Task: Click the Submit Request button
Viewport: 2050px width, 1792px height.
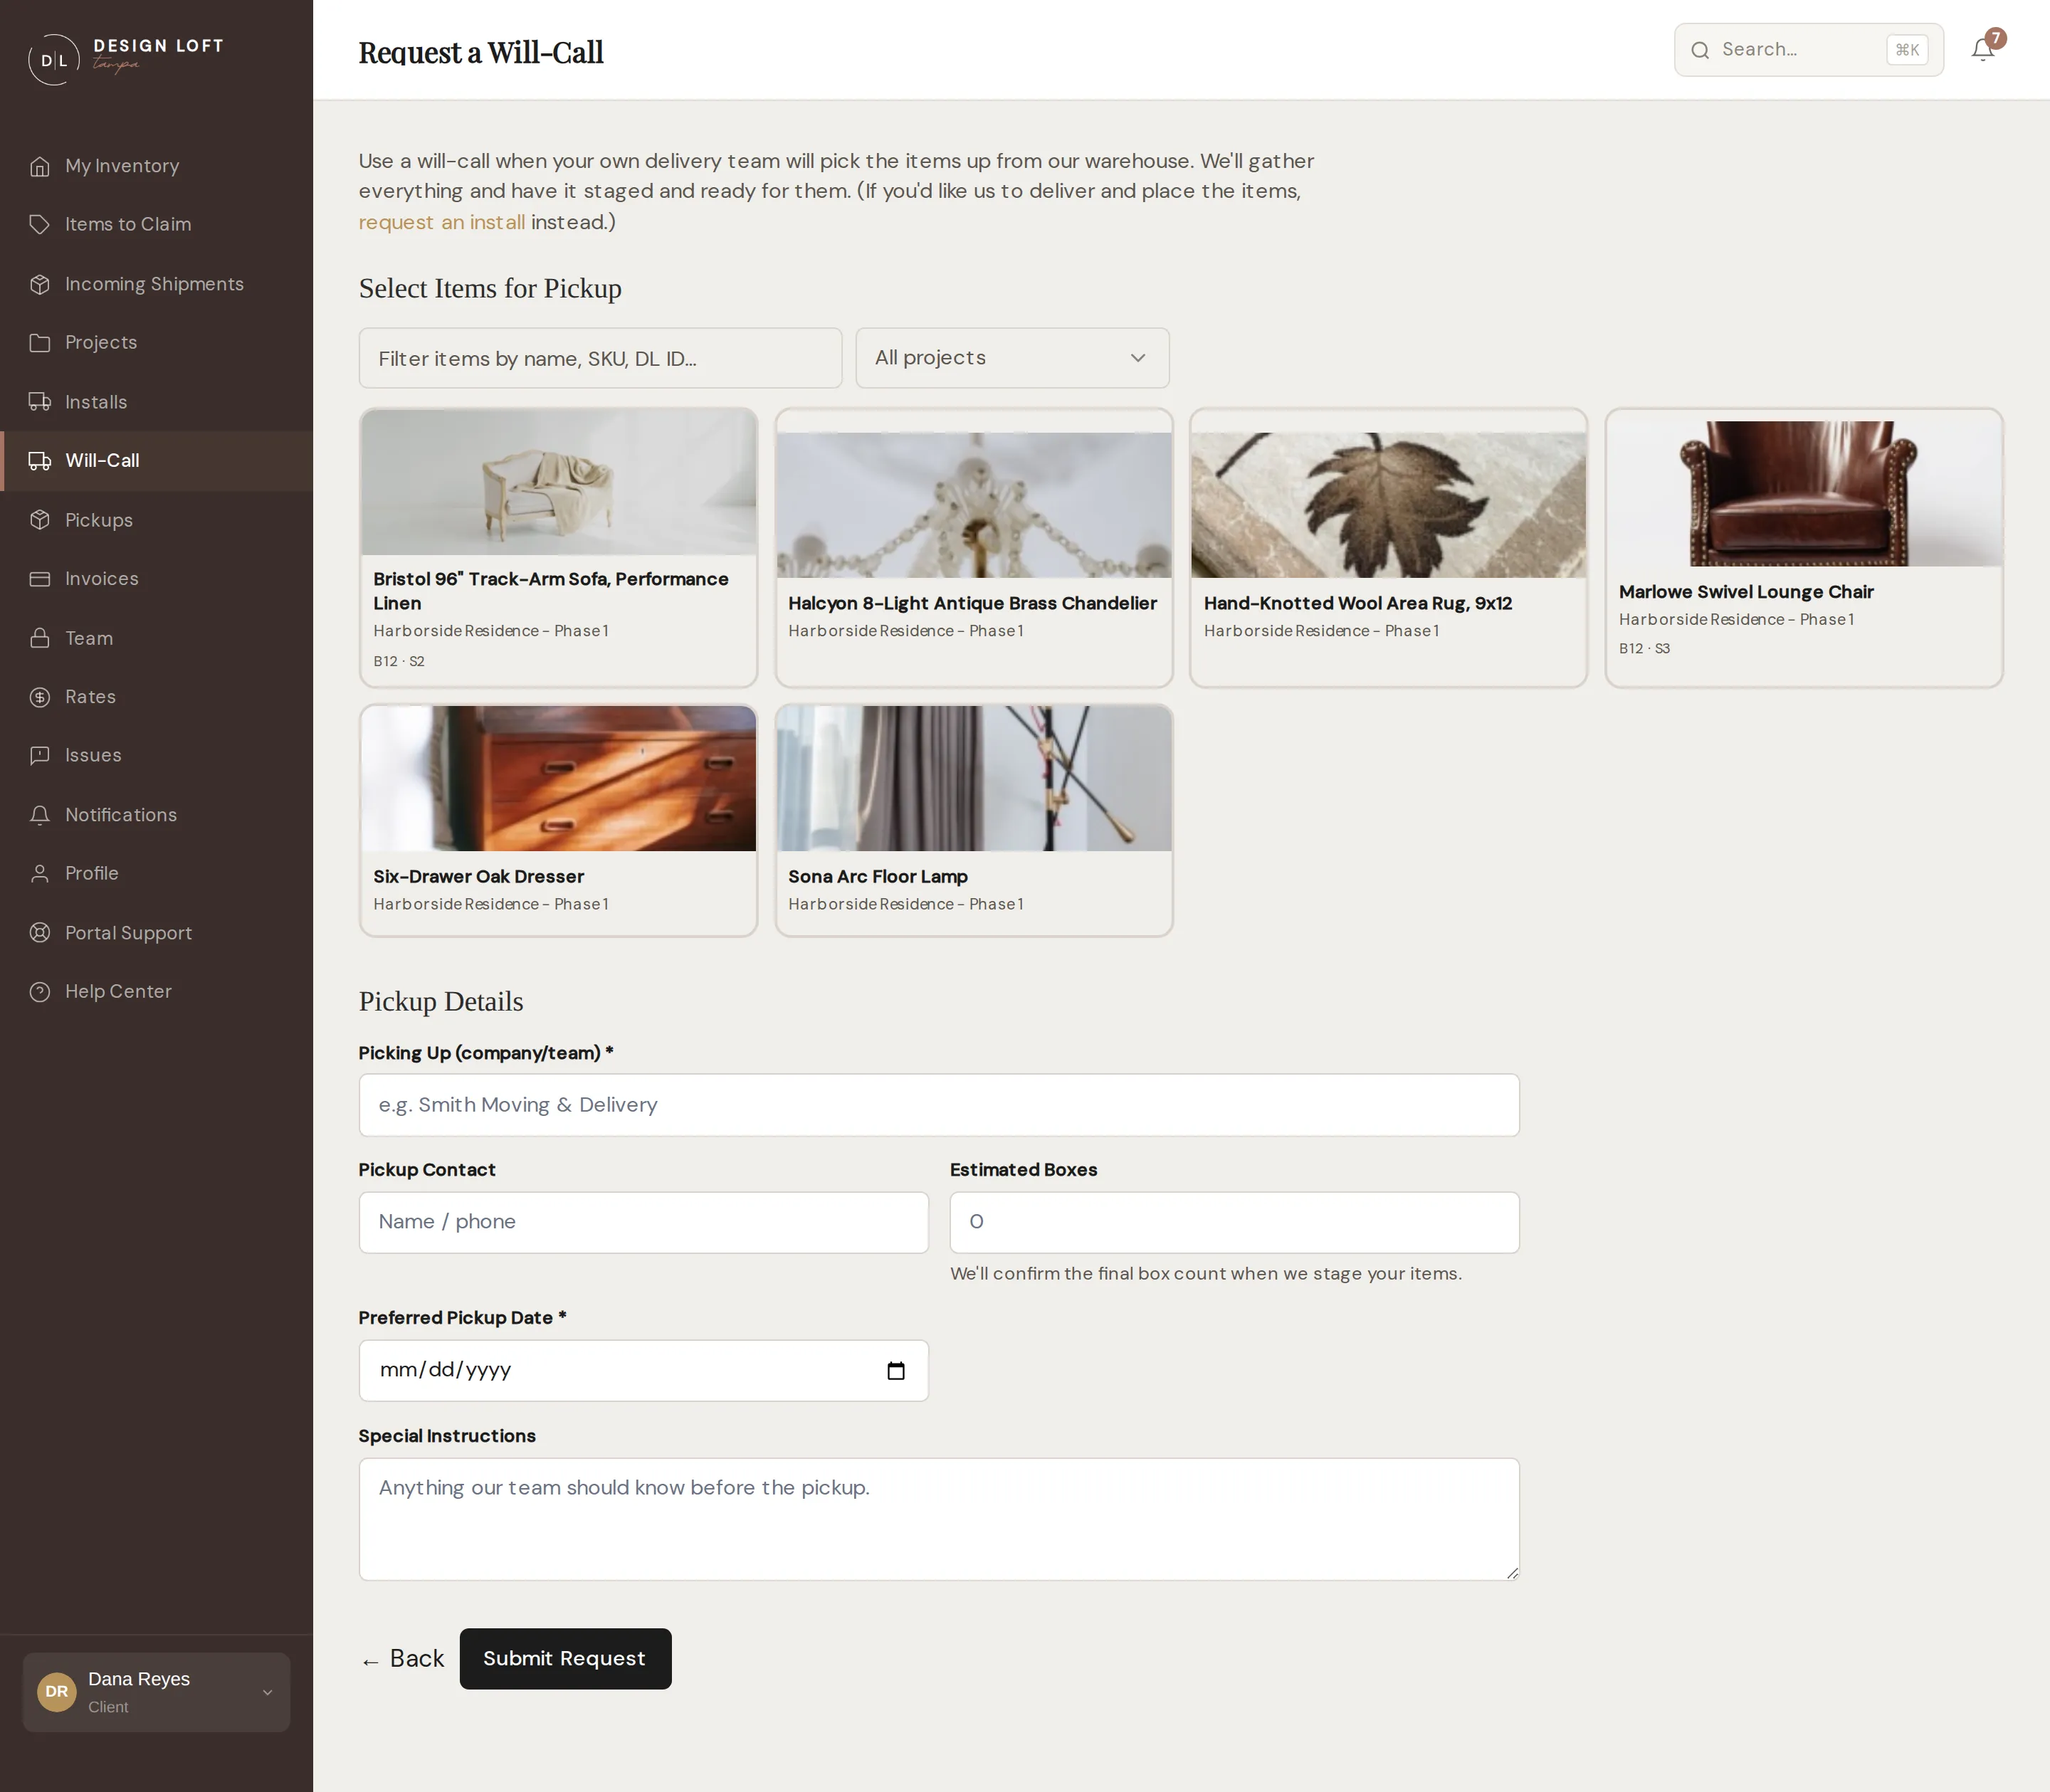Action: (x=565, y=1659)
